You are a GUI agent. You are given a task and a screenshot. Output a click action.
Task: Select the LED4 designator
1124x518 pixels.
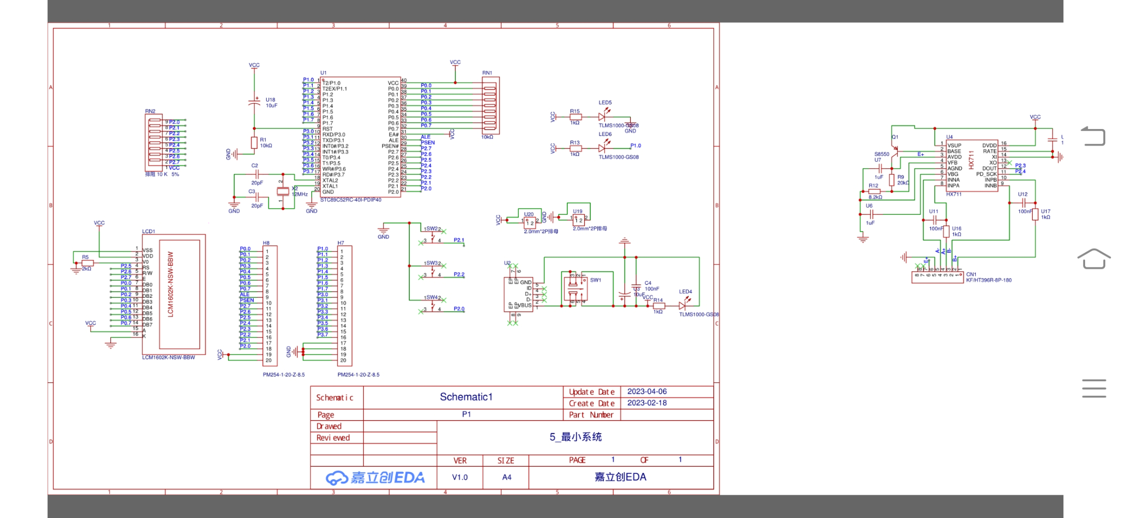point(685,292)
